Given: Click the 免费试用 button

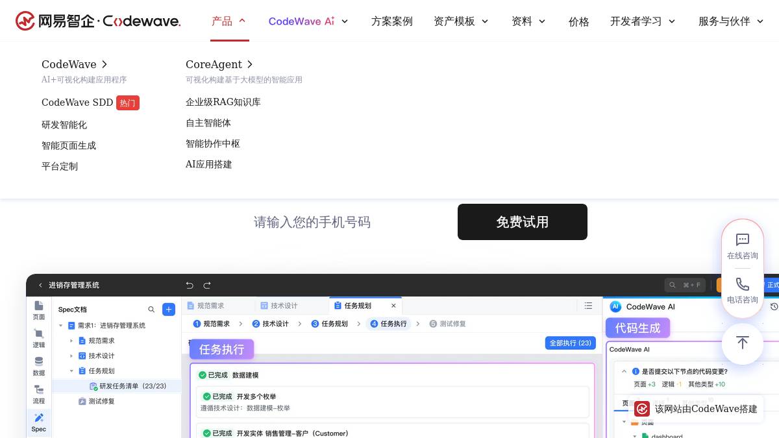Looking at the screenshot, I should tap(523, 222).
